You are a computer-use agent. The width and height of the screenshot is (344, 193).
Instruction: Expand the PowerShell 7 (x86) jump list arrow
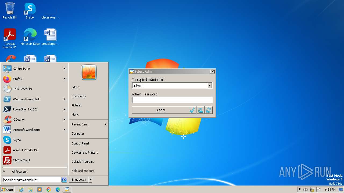tap(64, 109)
